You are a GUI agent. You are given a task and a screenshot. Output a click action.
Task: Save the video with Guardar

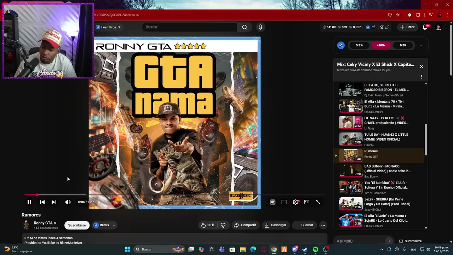[304, 225]
